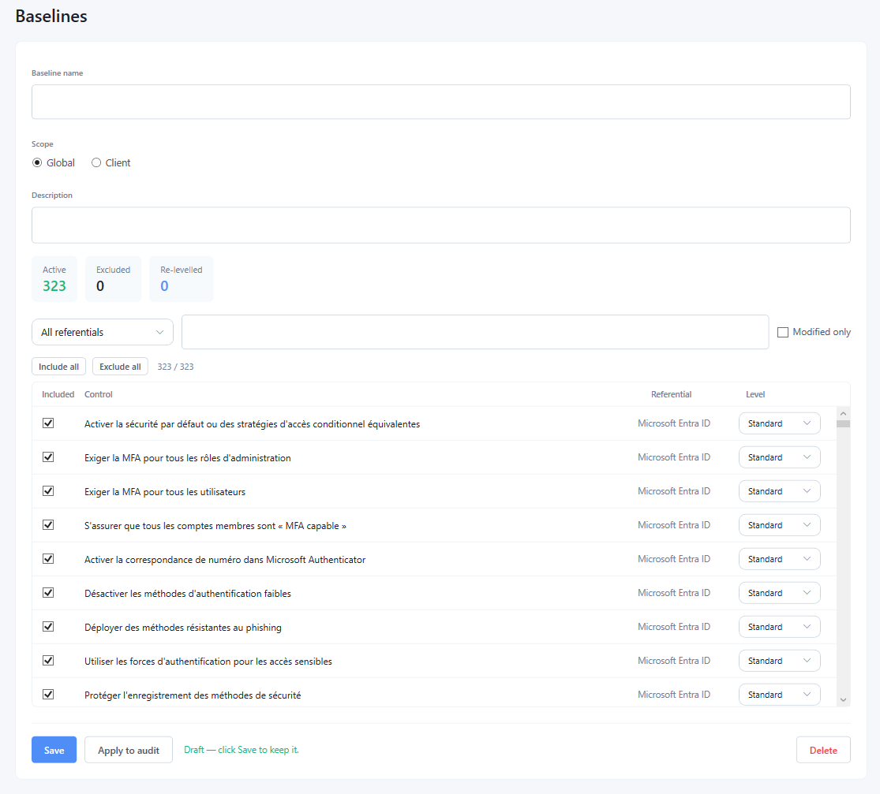The width and height of the screenshot is (880, 794).
Task: Uncheck 'Activer la correspondance de numéro' control
Action: click(48, 559)
